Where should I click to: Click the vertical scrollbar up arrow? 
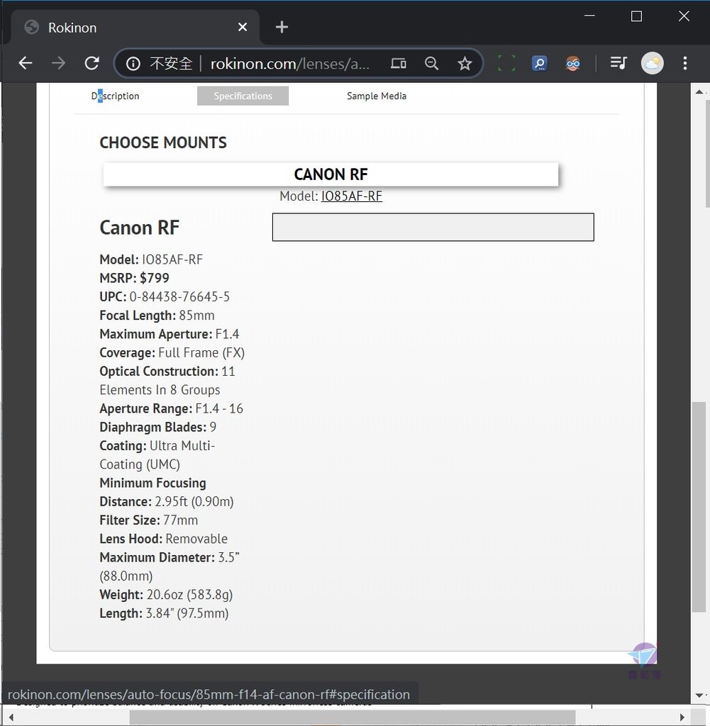tap(699, 91)
